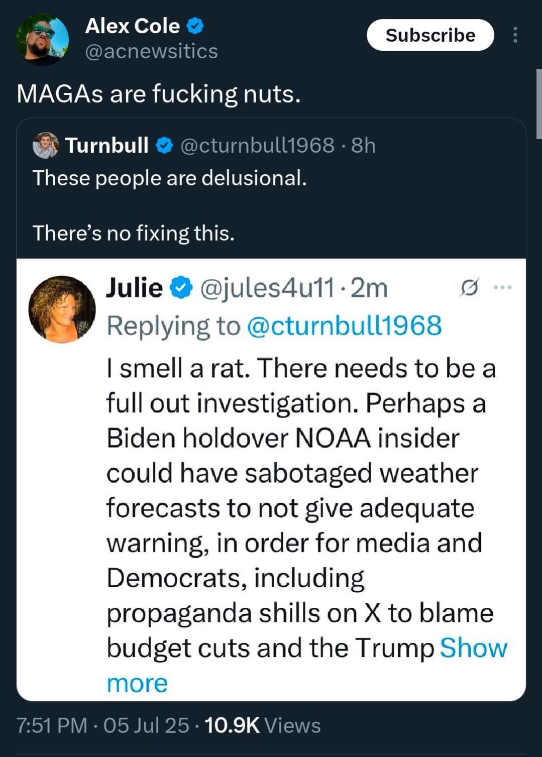Open Turnbull's small profile avatar
This screenshot has height=757, width=542.
(x=46, y=146)
